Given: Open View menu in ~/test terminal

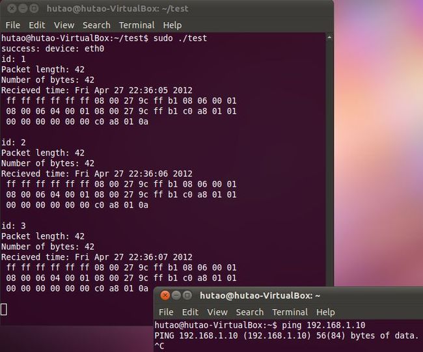Looking at the screenshot, I should click(64, 25).
